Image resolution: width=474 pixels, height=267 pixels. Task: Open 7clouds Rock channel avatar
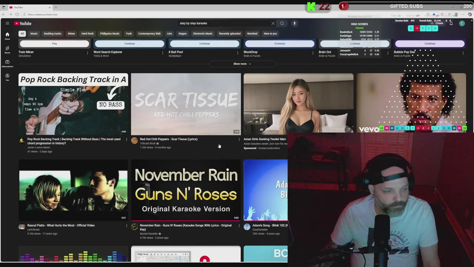click(x=134, y=141)
